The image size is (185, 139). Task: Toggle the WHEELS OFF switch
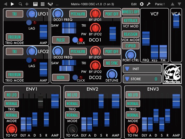pyautogui.click(x=131, y=12)
